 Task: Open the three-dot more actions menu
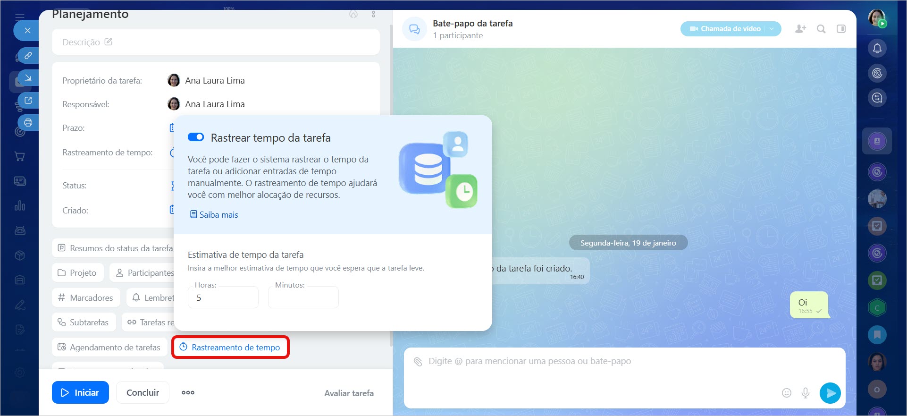188,393
